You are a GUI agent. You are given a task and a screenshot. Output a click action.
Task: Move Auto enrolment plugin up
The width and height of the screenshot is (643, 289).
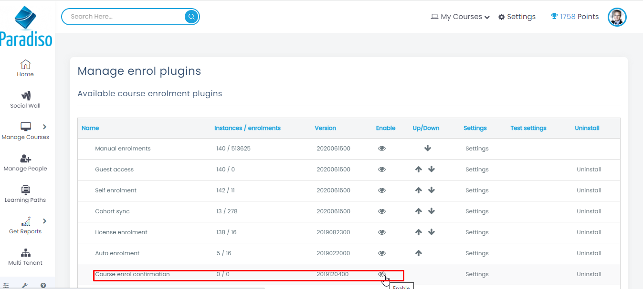pyautogui.click(x=419, y=253)
